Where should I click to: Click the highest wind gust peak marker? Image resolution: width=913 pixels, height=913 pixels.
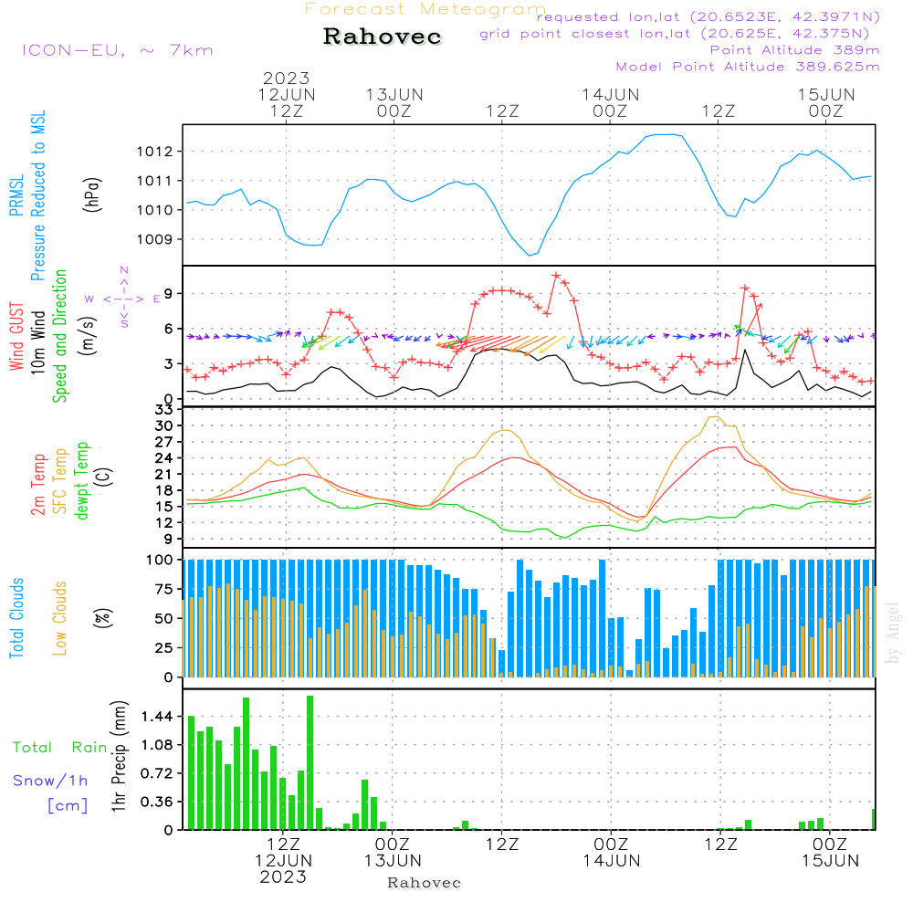556,276
